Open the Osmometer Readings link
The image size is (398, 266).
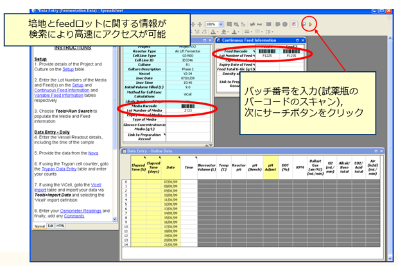[x=80, y=211]
